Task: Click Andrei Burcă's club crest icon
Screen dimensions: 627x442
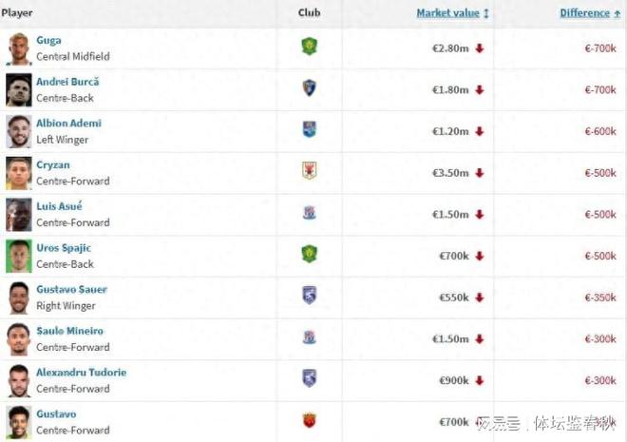Action: pos(309,88)
